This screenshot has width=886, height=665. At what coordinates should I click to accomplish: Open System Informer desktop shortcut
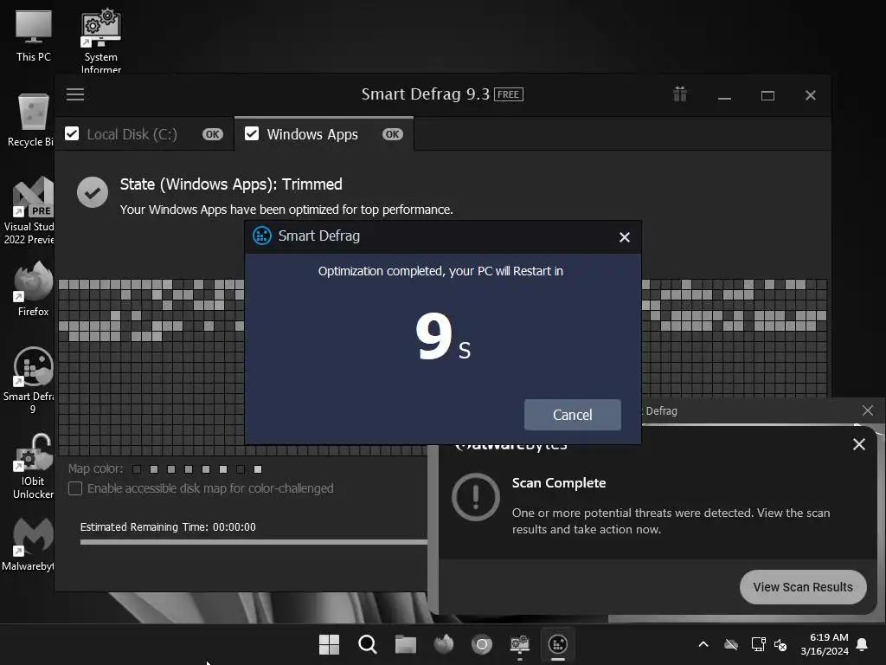[100, 40]
